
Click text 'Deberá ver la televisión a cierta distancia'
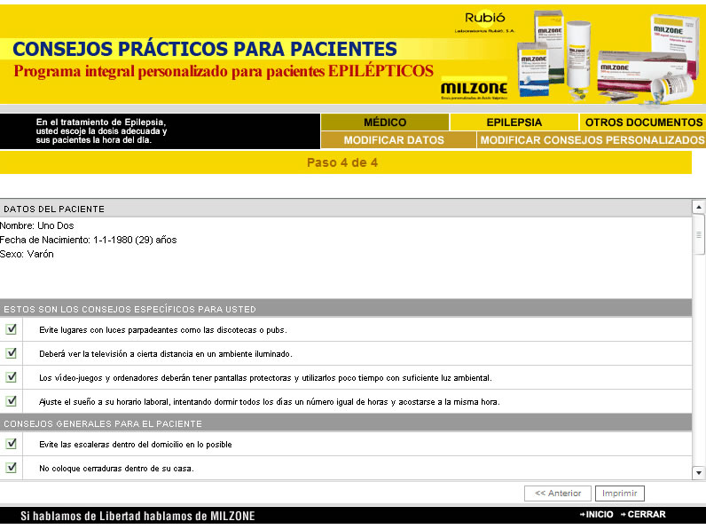166,354
